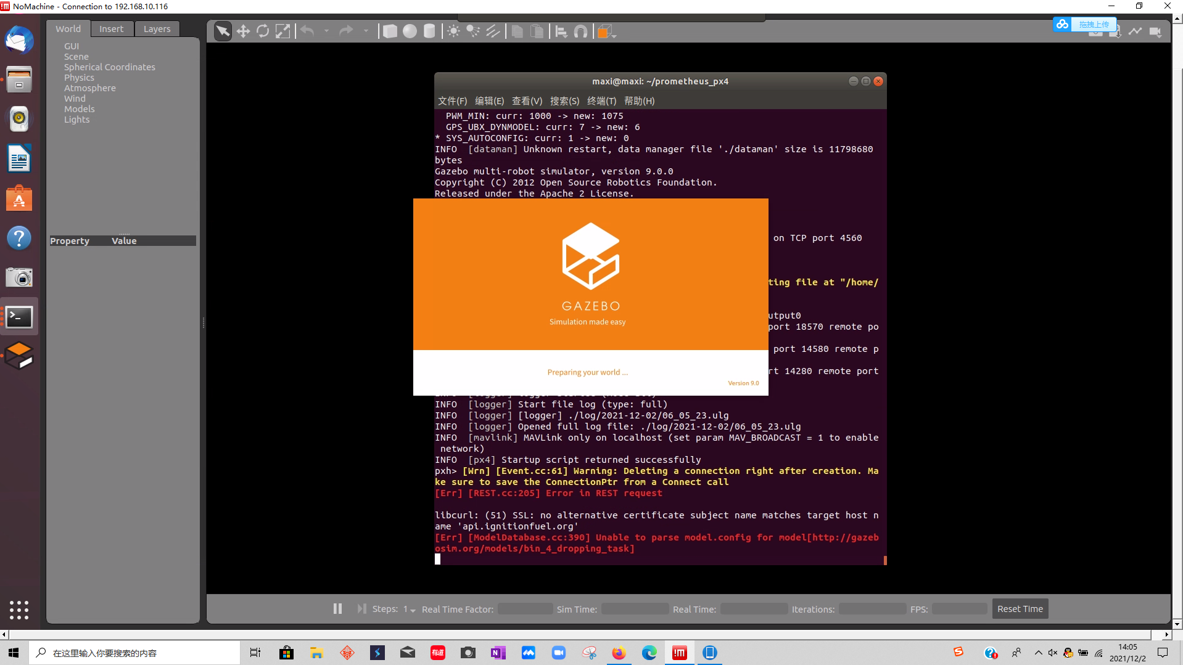Switch to the Insert tab

112,29
